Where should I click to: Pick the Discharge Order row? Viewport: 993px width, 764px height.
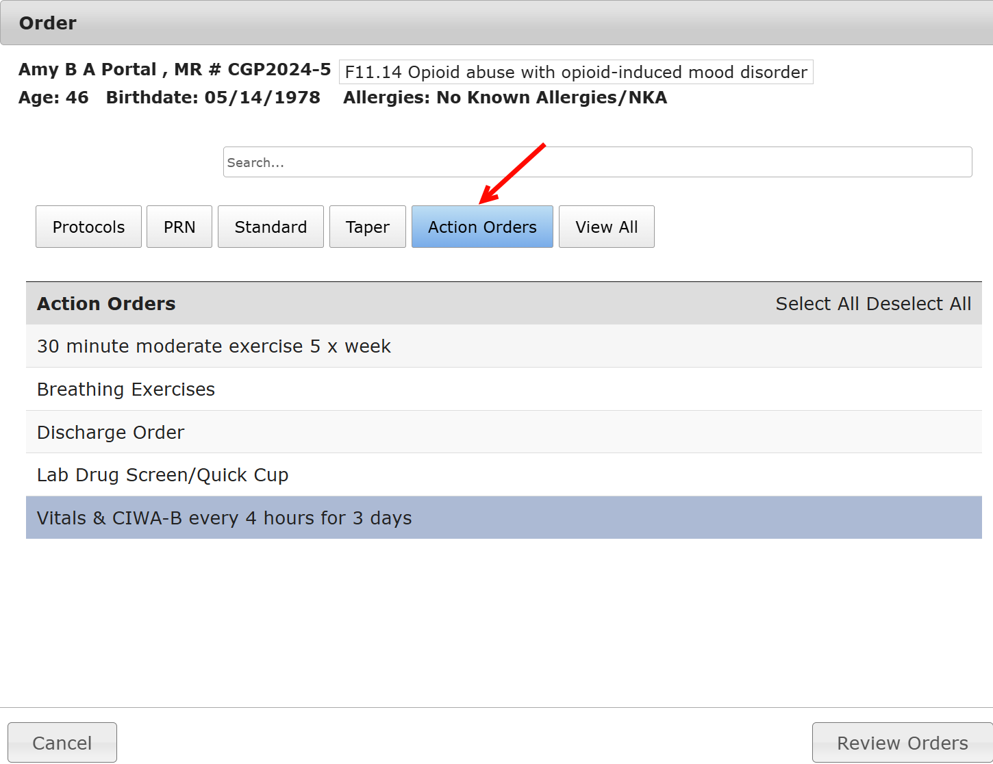(111, 433)
